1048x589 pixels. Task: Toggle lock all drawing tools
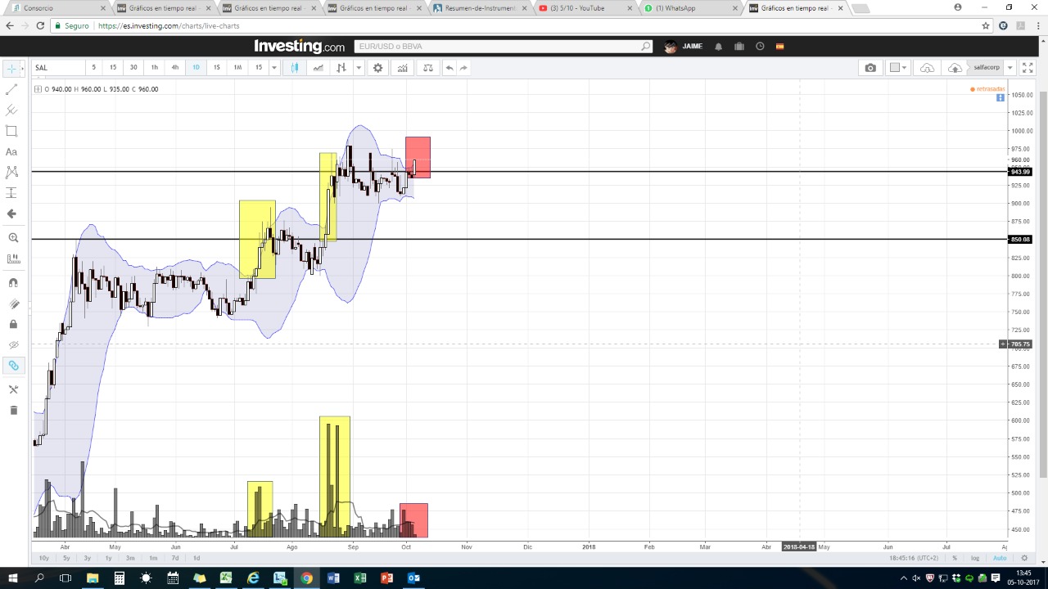pos(12,324)
